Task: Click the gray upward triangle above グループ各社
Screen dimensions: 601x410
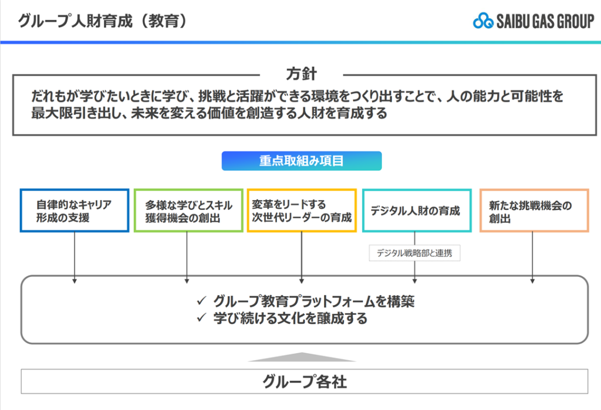Action: (x=300, y=357)
